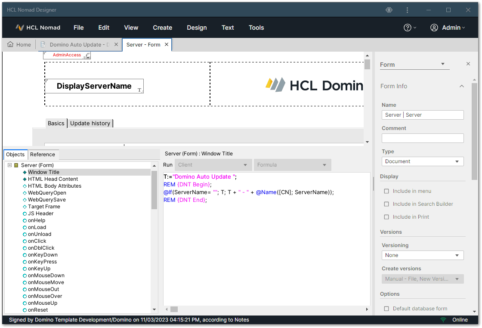Open the help question mark icon
Image resolution: width=482 pixels, height=328 pixels.
point(408,28)
